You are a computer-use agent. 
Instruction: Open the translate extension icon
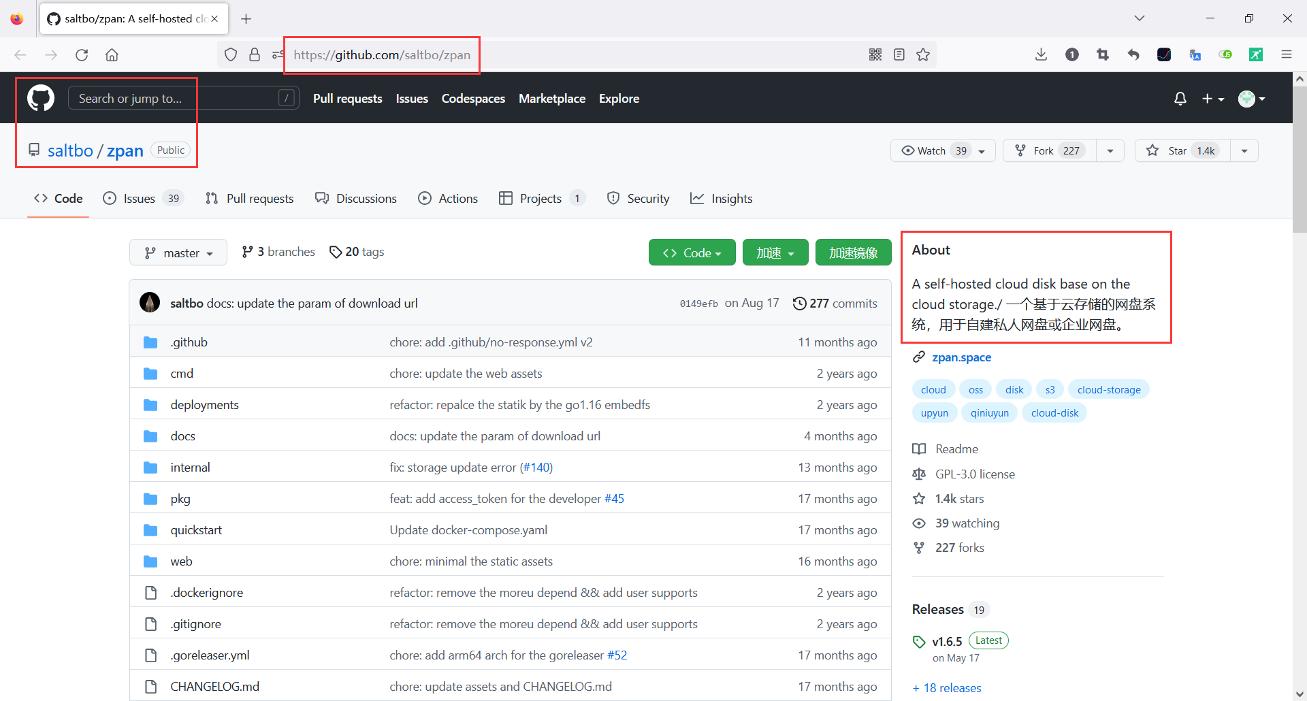(1195, 55)
